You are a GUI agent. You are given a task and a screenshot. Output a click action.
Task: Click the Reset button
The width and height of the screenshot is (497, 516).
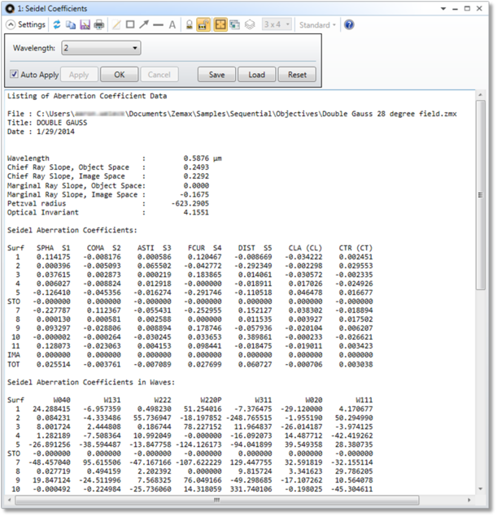point(297,75)
